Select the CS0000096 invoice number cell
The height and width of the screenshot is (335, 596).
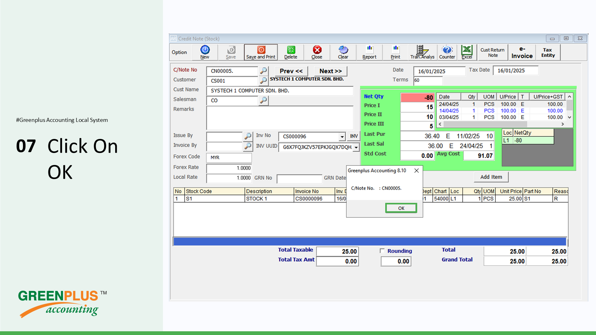coord(314,199)
